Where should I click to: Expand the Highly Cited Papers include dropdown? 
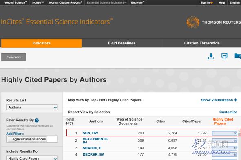click(32, 158)
